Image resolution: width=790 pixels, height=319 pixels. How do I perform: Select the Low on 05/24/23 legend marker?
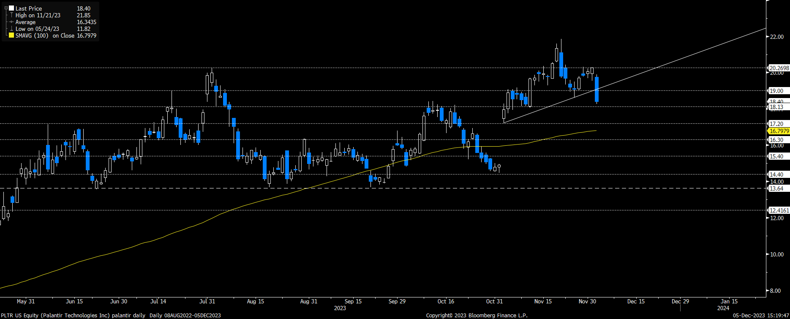point(11,29)
